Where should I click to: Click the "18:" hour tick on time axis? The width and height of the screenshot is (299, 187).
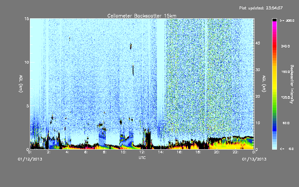point(198,152)
